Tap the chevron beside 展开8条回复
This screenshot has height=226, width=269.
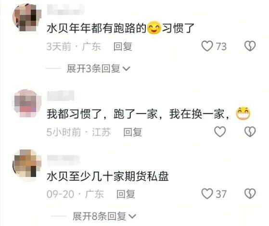pos(132,216)
